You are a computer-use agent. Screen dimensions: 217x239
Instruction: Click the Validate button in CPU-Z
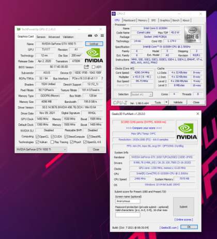tap(178, 102)
